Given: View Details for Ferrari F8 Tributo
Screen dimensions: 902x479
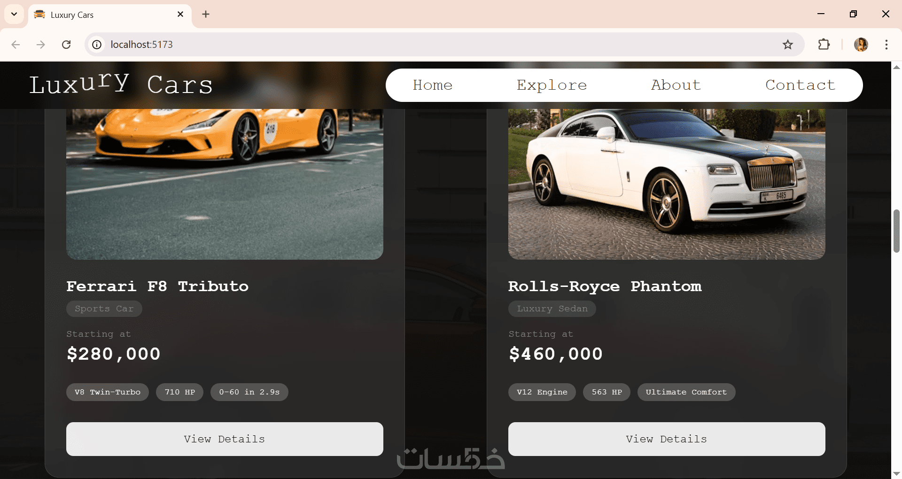Looking at the screenshot, I should coord(225,439).
